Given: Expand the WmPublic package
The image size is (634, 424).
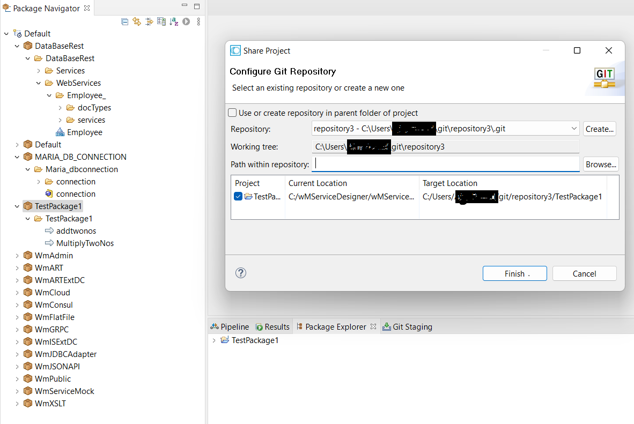Looking at the screenshot, I should [17, 378].
